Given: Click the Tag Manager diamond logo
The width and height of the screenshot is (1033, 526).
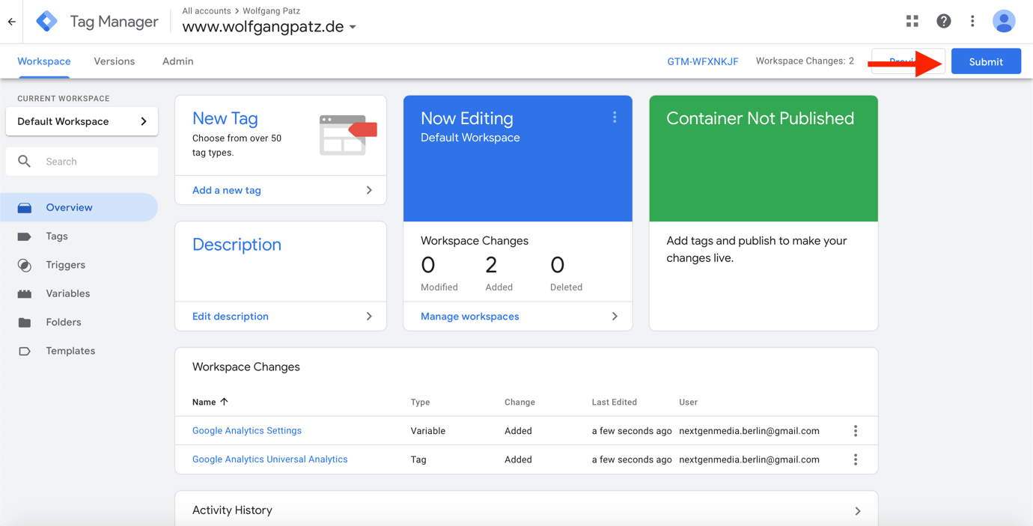Looking at the screenshot, I should pyautogui.click(x=46, y=22).
